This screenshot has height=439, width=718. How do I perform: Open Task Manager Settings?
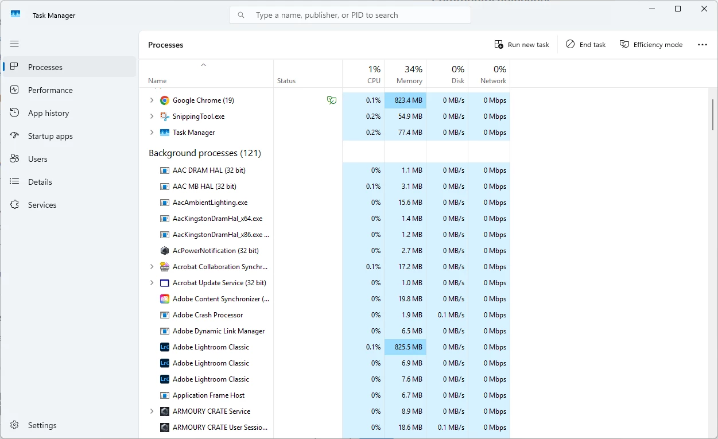coord(69,425)
